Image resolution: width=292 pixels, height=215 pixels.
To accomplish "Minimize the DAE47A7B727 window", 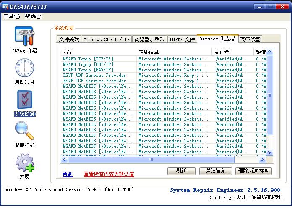I will pyautogui.click(x=259, y=7).
